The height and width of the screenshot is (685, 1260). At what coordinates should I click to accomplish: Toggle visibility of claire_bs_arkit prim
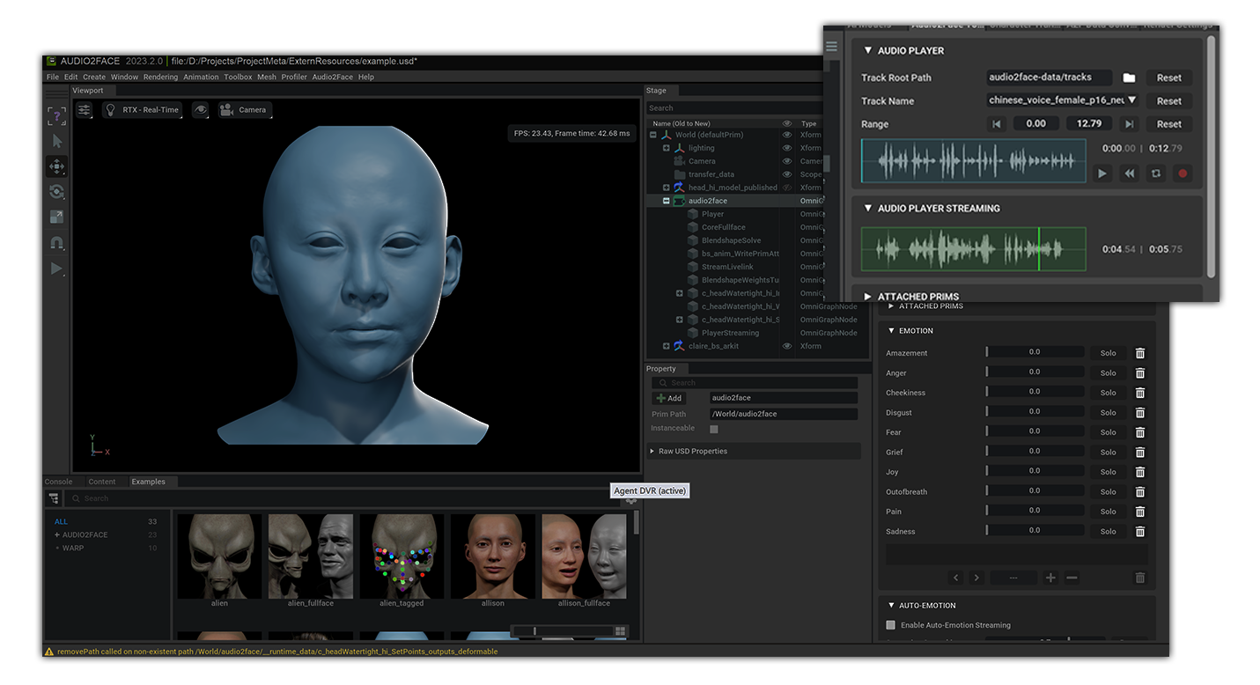coord(787,346)
